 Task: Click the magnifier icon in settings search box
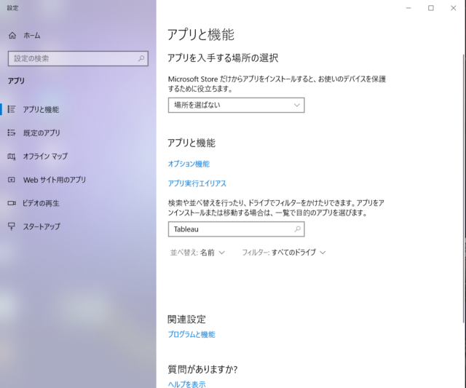[141, 58]
